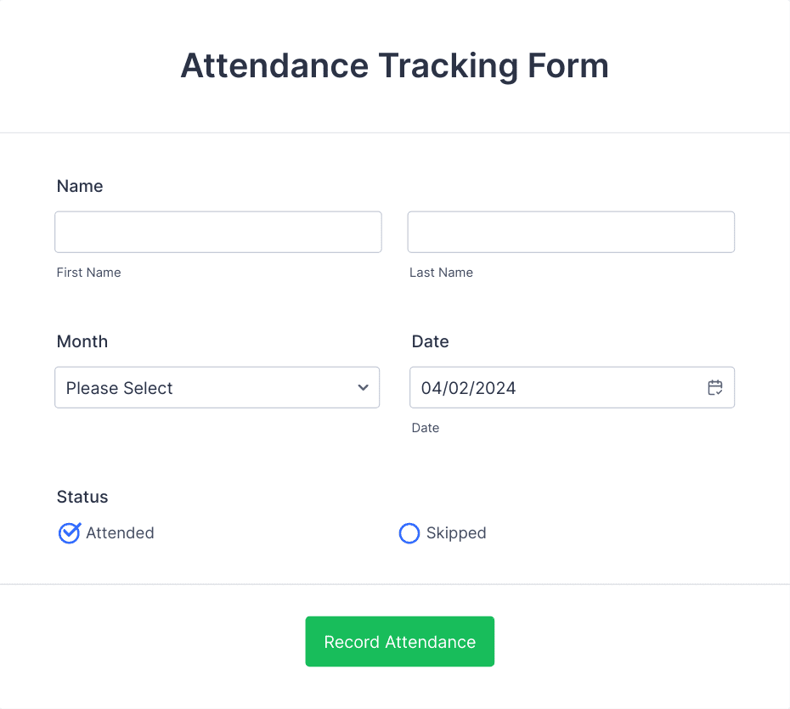Expand the Please Select month list
This screenshot has width=790, height=709.
217,387
